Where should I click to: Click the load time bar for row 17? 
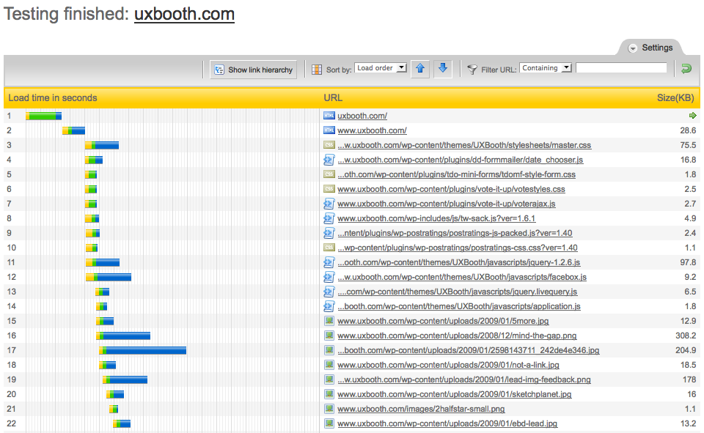tap(143, 350)
